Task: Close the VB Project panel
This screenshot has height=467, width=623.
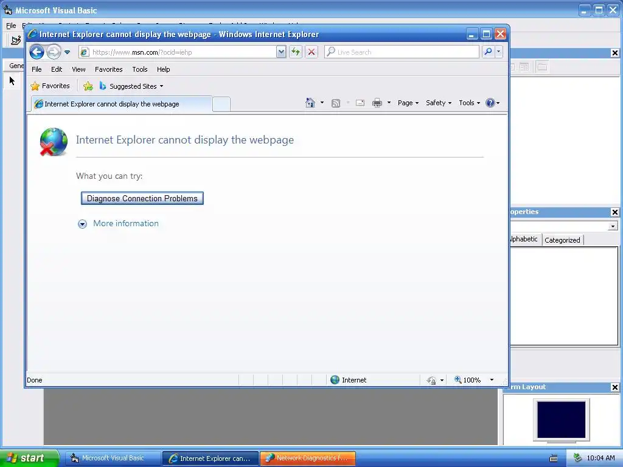Action: click(614, 53)
